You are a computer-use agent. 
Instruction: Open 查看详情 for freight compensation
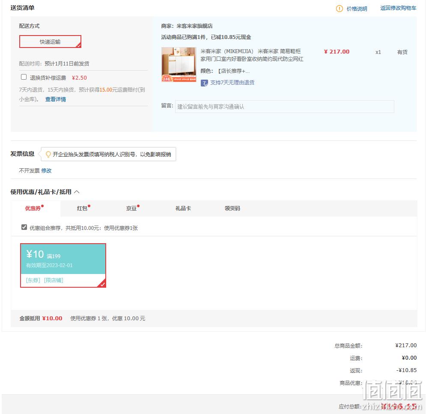coord(55,99)
